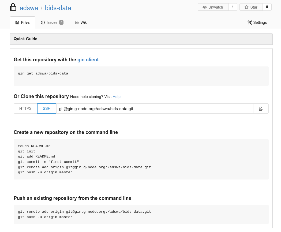This screenshot has width=281, height=232.
Task: Click the clone URL text field
Action: point(155,108)
